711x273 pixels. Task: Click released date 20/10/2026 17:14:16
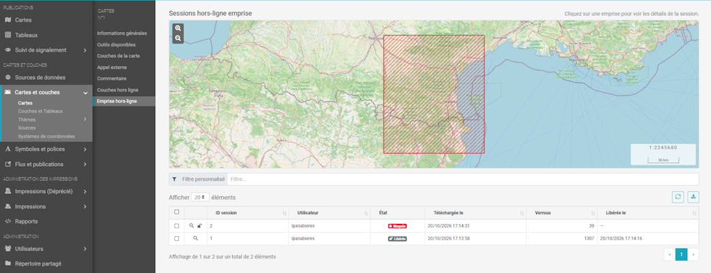621,239
